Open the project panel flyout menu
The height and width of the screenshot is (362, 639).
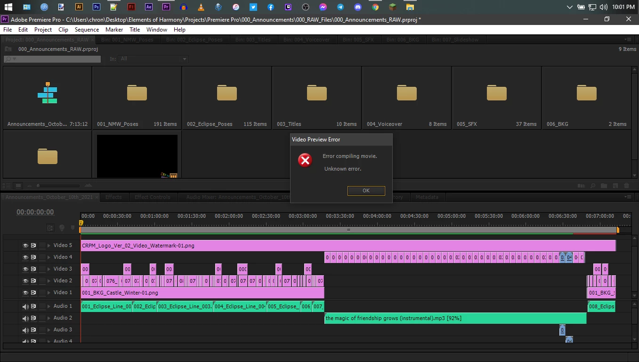(627, 40)
